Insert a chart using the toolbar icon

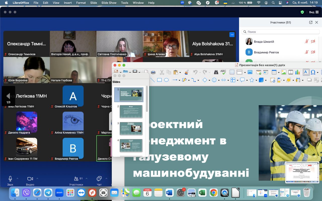(297, 72)
